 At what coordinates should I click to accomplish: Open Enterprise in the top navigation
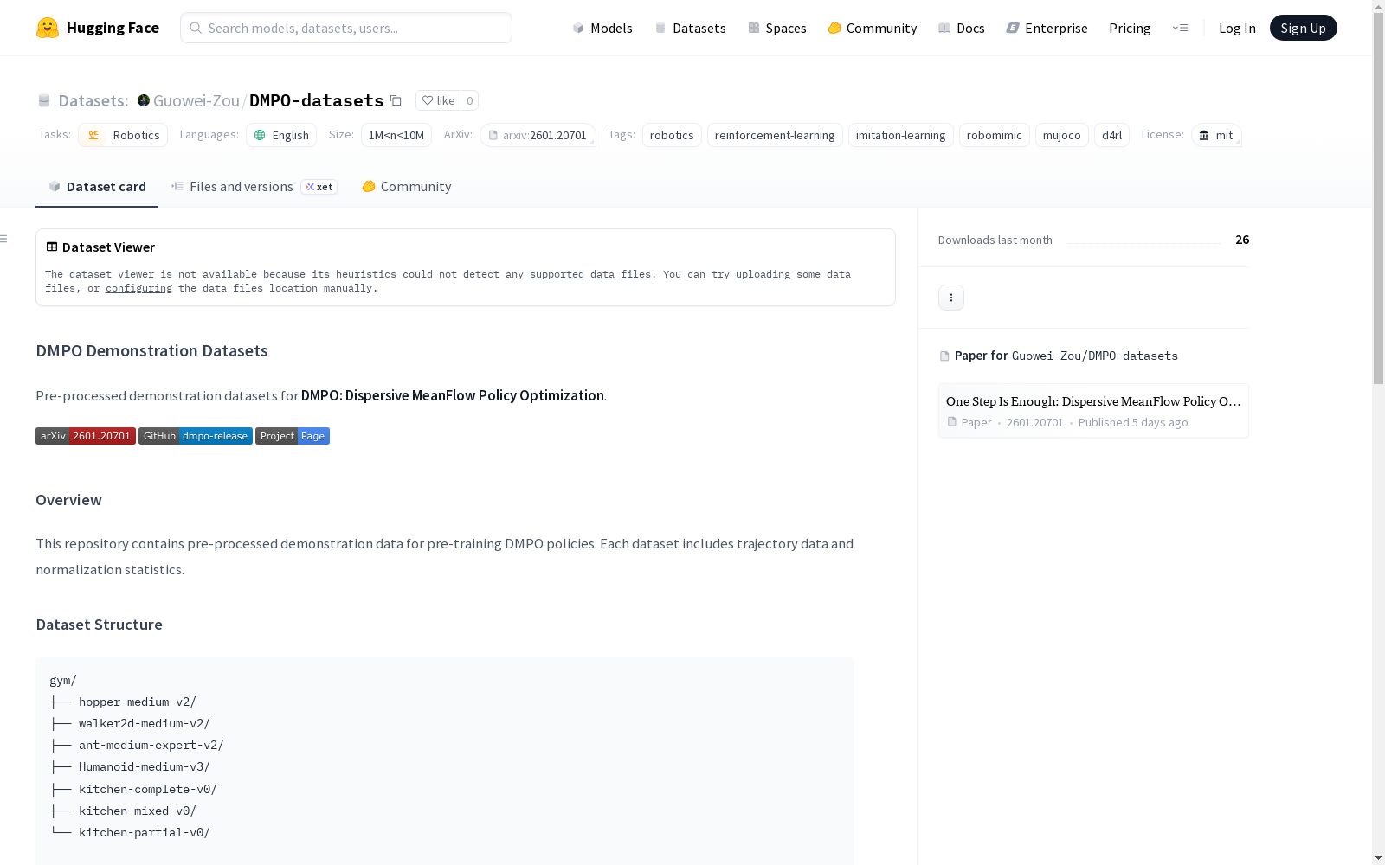pyautogui.click(x=1047, y=28)
